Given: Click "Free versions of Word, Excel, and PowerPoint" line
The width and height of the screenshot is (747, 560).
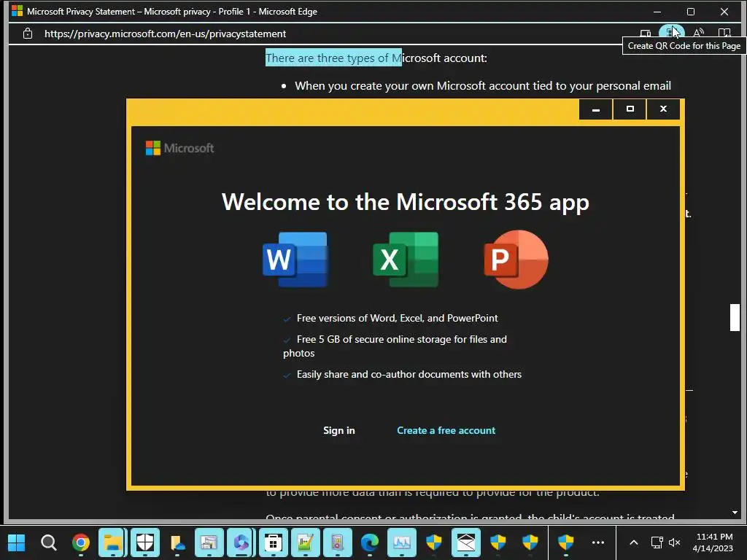Looking at the screenshot, I should pos(397,318).
